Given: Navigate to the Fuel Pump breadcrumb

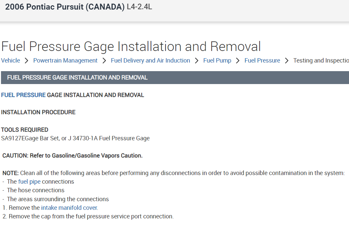Looking at the screenshot, I should click(x=217, y=61).
